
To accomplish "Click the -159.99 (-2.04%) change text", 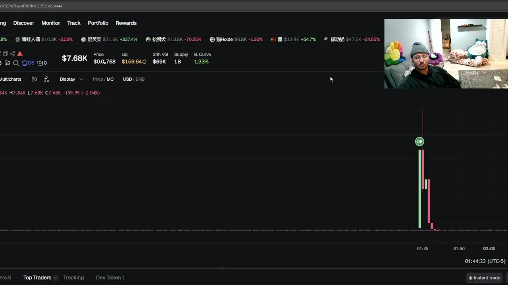I will [x=81, y=93].
